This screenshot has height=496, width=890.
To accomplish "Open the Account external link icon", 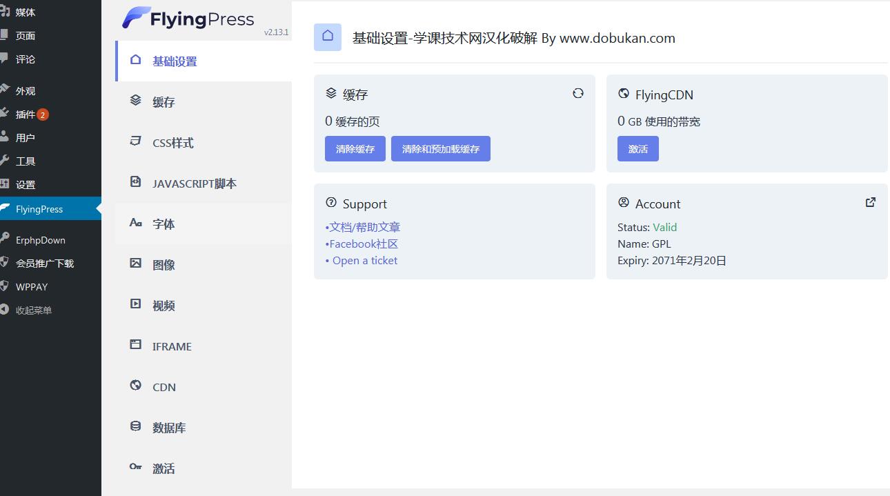I will pos(871,202).
